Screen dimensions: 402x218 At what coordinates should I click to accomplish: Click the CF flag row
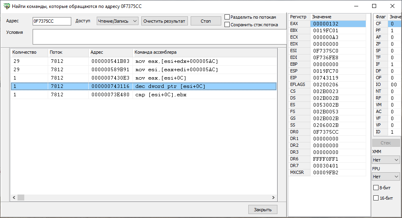pyautogui.click(x=387, y=23)
